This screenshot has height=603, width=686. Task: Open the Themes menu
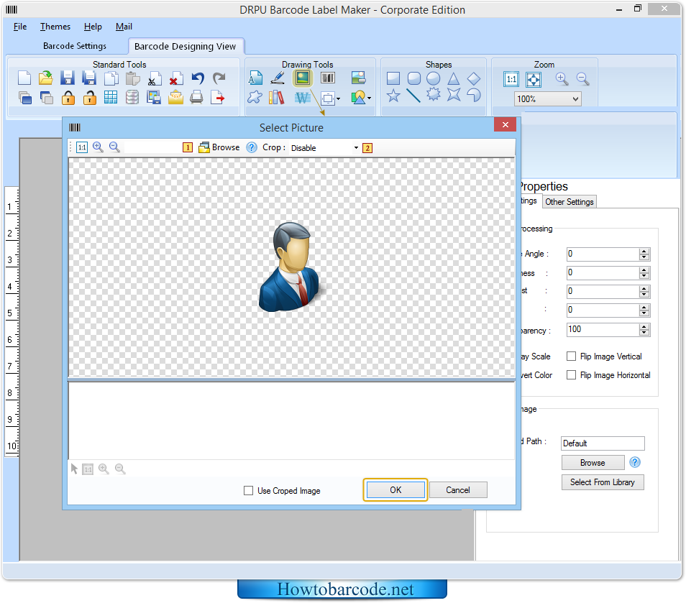(55, 27)
